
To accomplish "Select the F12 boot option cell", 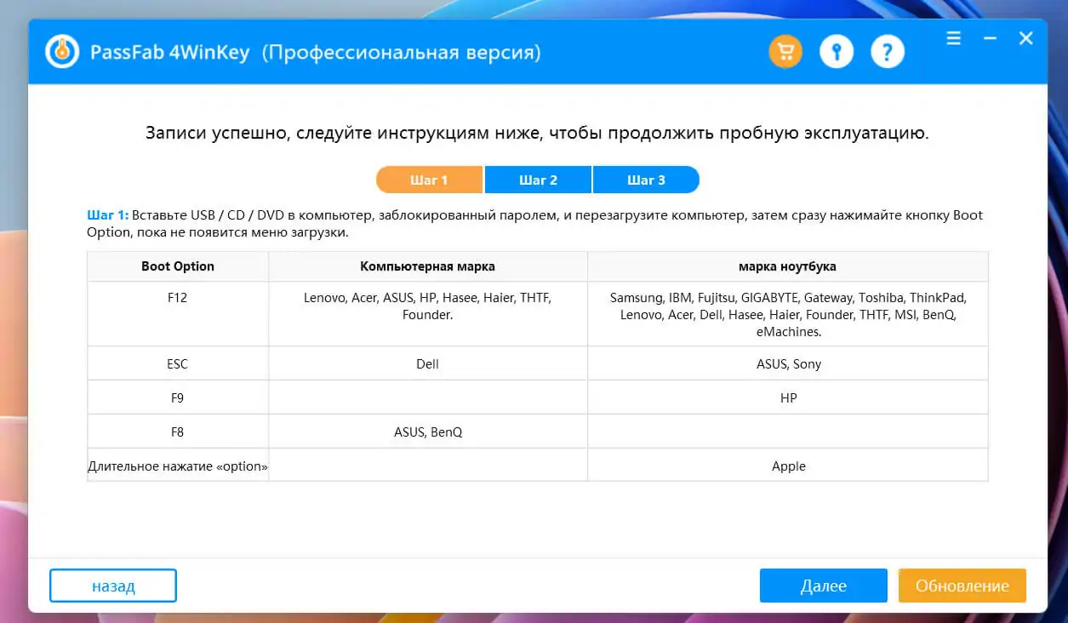I will point(178,314).
